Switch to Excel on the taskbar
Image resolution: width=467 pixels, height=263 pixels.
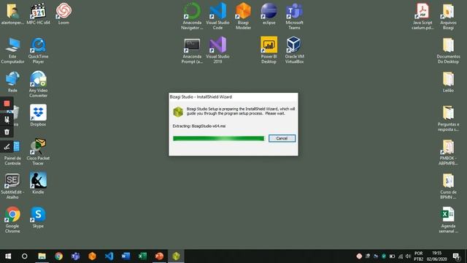[142, 256]
